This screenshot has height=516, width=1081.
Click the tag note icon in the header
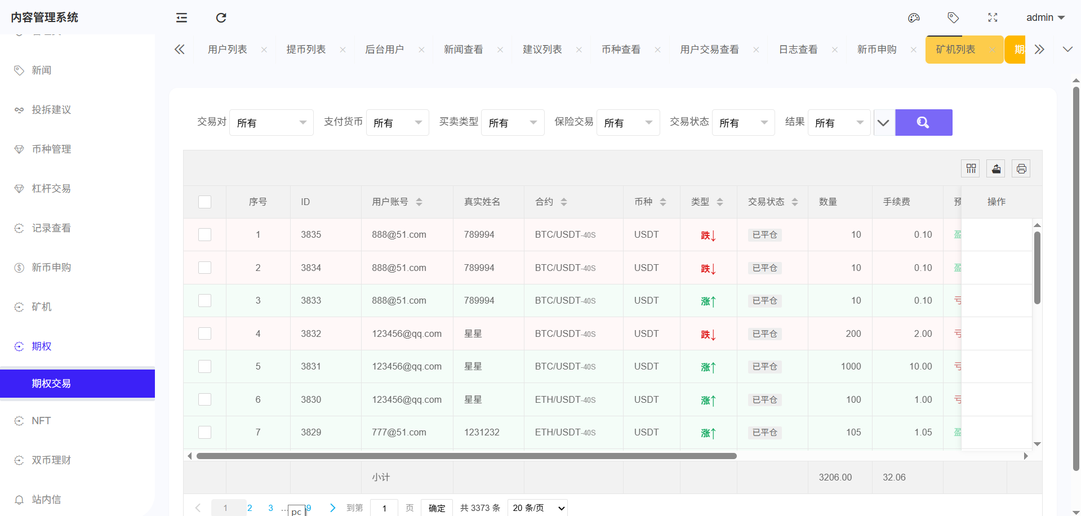pos(953,17)
